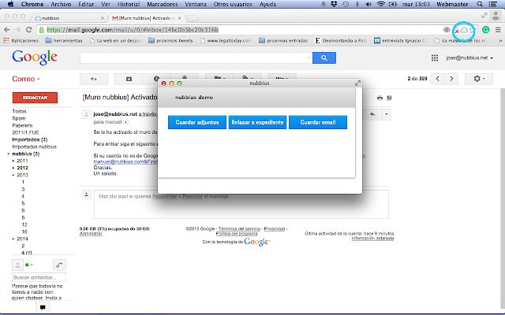Open the Importados nubbius label

[x=35, y=146]
